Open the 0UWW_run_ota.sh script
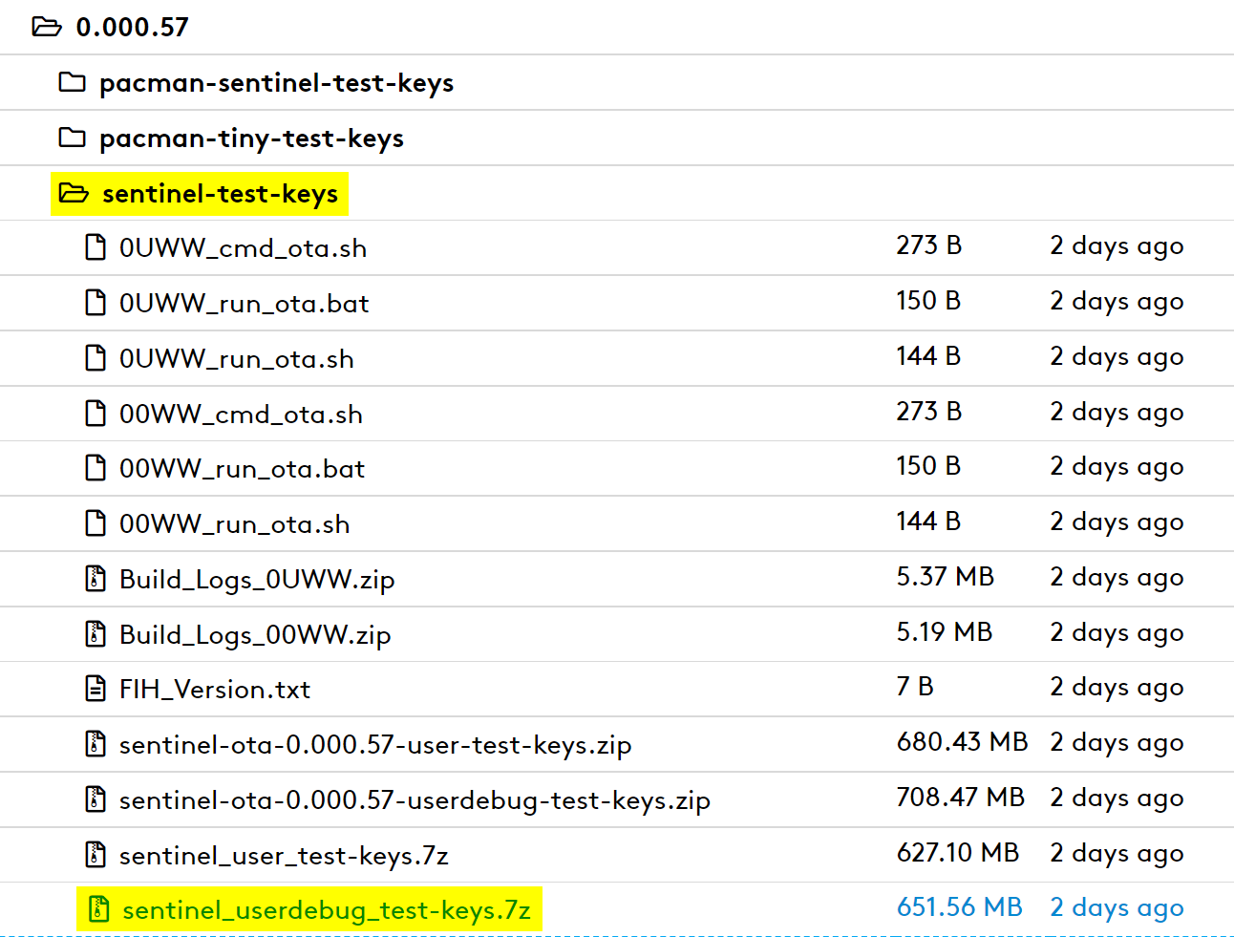Screen dimensions: 1234x937 click(236, 359)
